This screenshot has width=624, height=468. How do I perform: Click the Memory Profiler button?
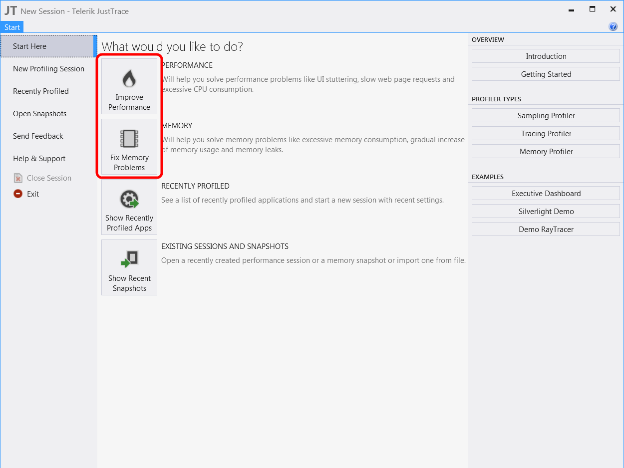coord(546,152)
